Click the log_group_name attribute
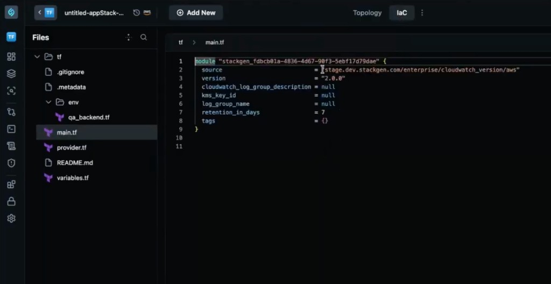Screen dimensions: 551x284 click(225, 104)
